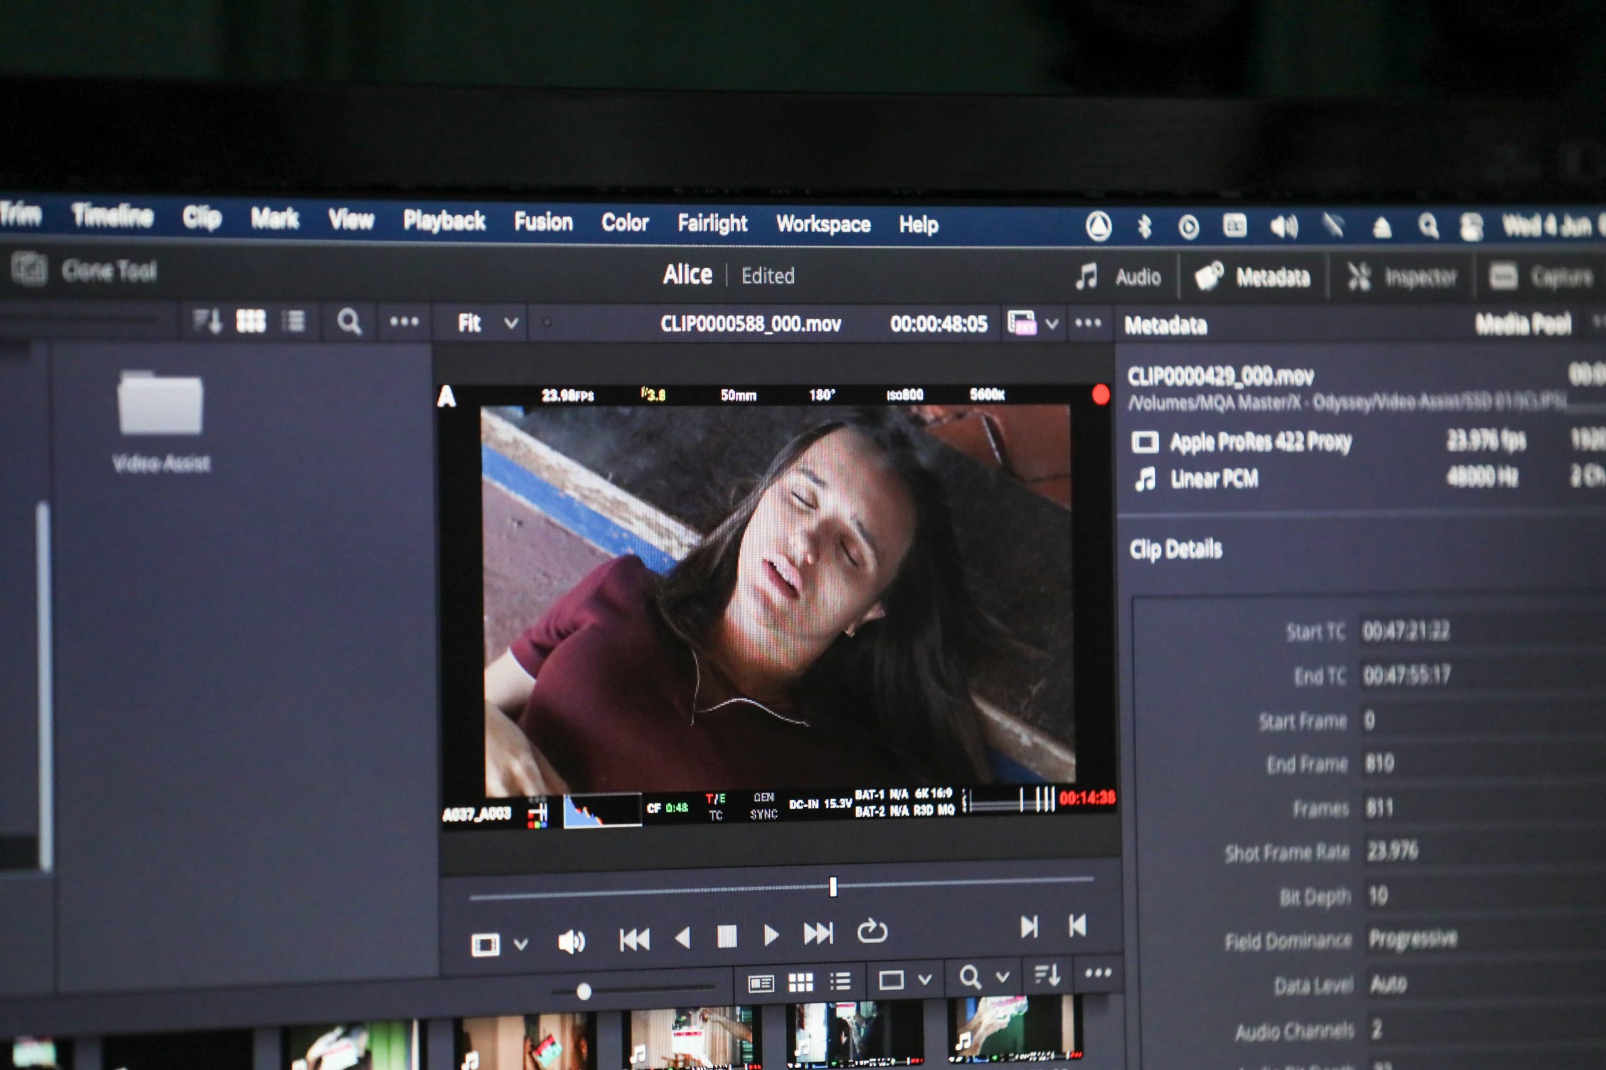Jump to last frame of clip
The image size is (1606, 1070).
[818, 933]
